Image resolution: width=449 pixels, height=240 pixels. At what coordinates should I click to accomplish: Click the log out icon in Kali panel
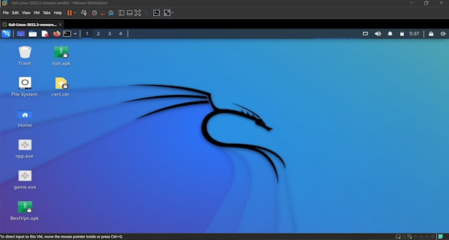point(443,34)
